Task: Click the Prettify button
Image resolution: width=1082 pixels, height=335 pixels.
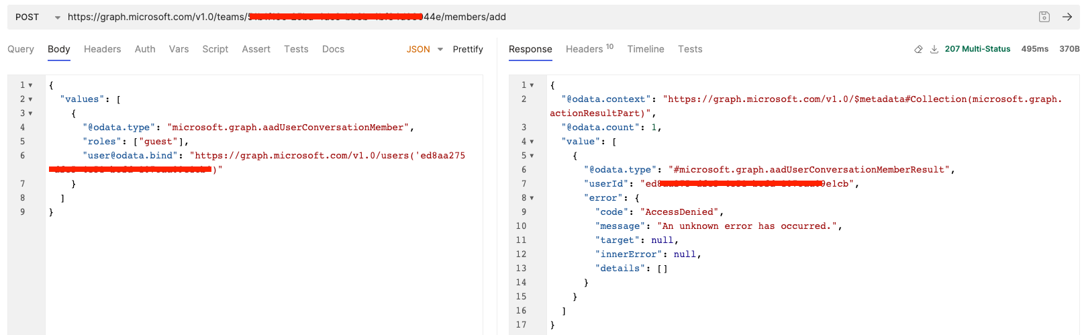Action: click(468, 49)
